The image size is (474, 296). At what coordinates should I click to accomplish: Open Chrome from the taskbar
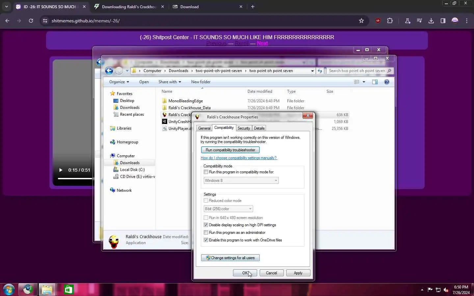tap(28, 289)
